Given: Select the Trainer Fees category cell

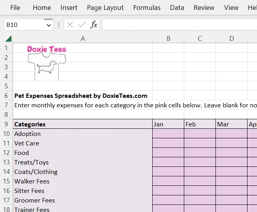Looking at the screenshot, I should pos(83,208).
